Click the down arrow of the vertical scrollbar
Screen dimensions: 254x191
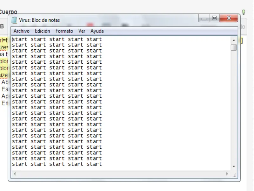pos(234,166)
